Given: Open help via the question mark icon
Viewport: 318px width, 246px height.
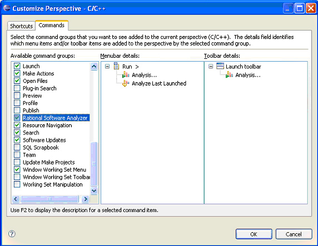Looking at the screenshot, I should 12,234.
